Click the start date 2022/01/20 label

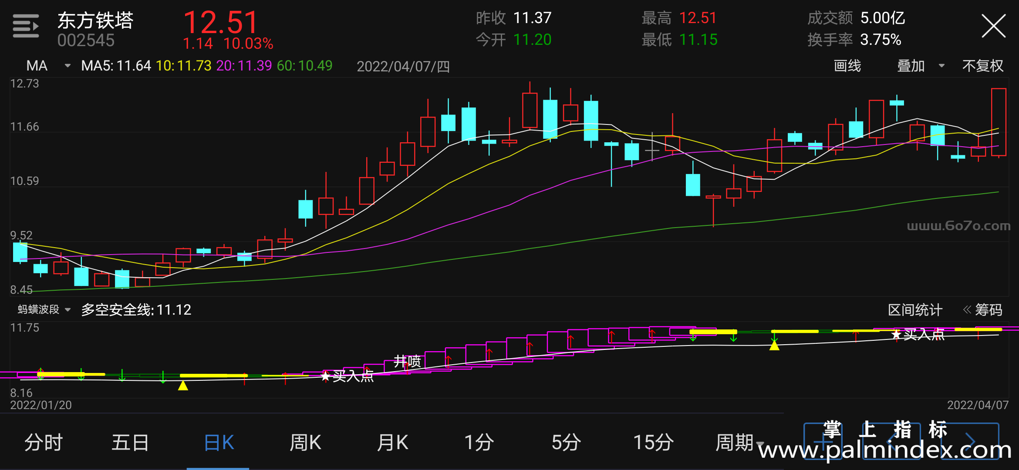point(41,405)
